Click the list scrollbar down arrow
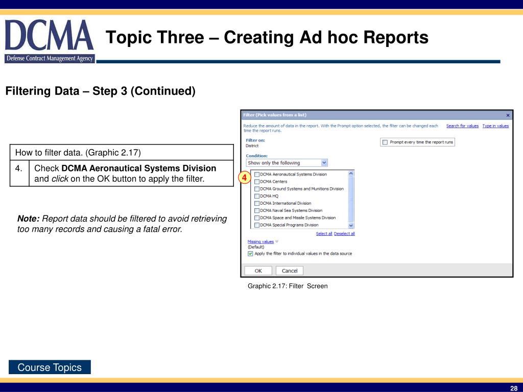Screen dimensions: 523x392 click(351, 226)
